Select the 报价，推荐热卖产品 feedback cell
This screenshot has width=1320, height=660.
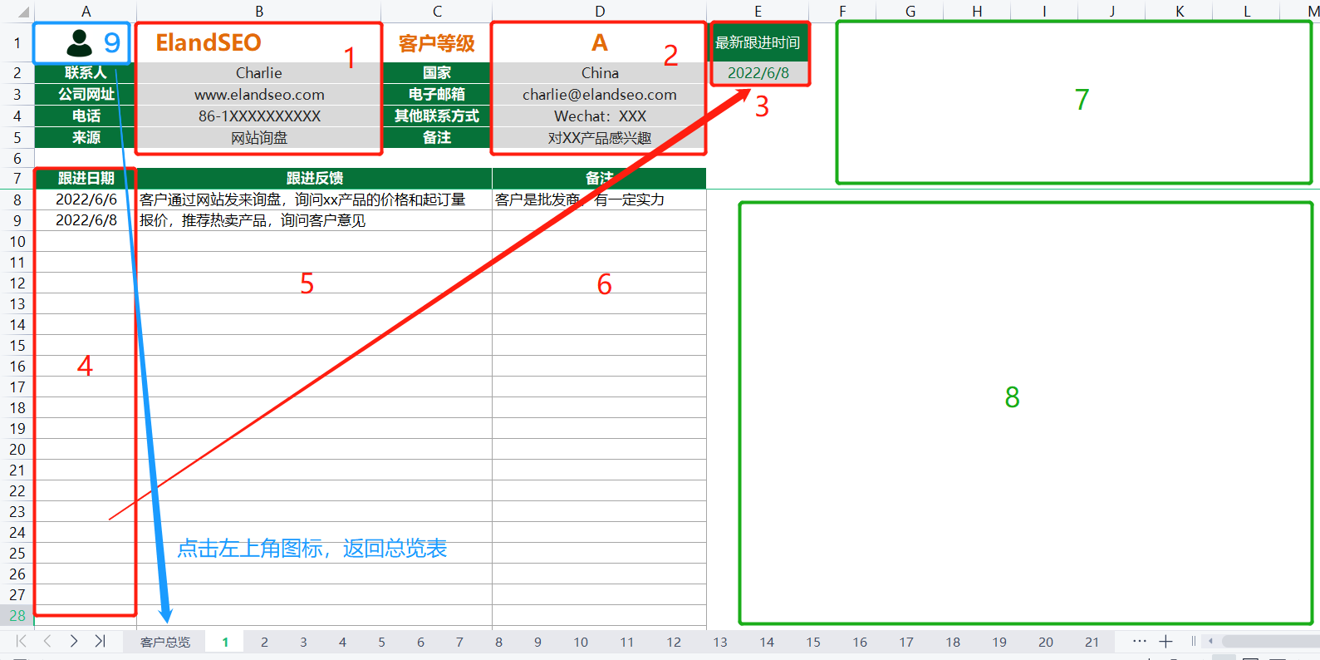314,220
